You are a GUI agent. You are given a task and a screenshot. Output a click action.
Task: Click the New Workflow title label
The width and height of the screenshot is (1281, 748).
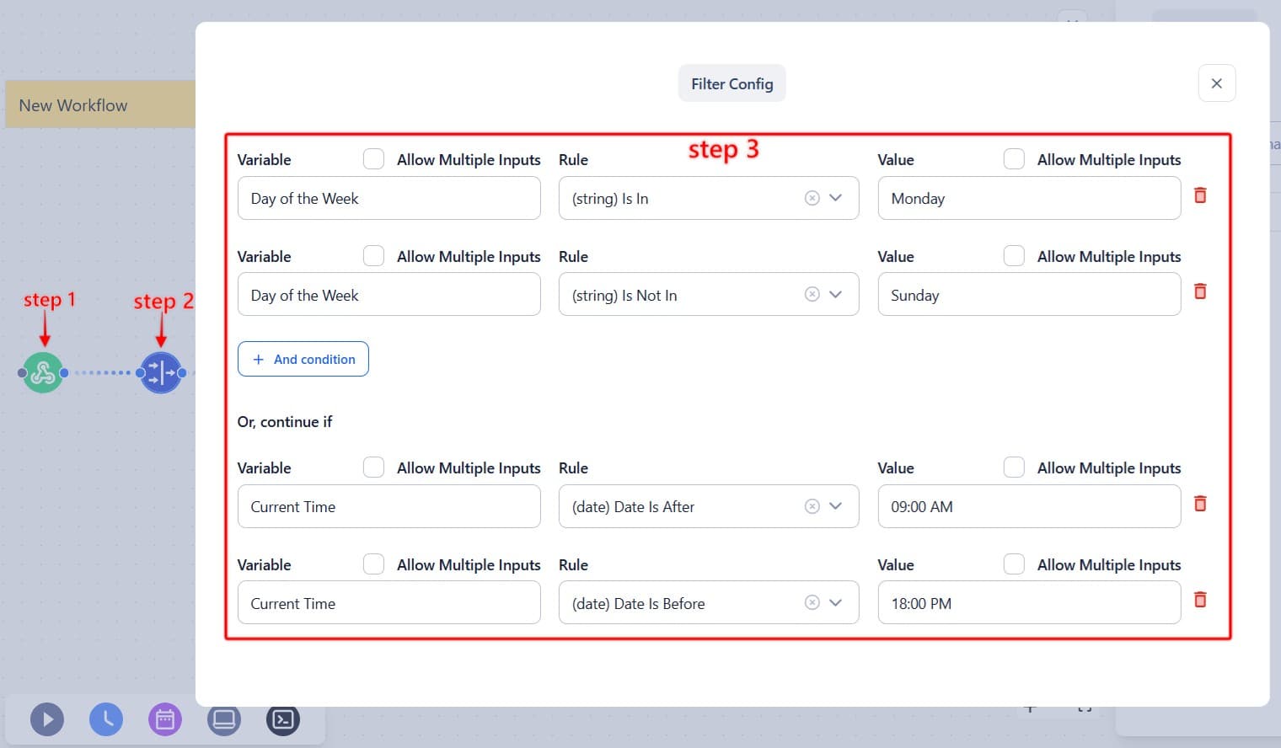pyautogui.click(x=73, y=104)
